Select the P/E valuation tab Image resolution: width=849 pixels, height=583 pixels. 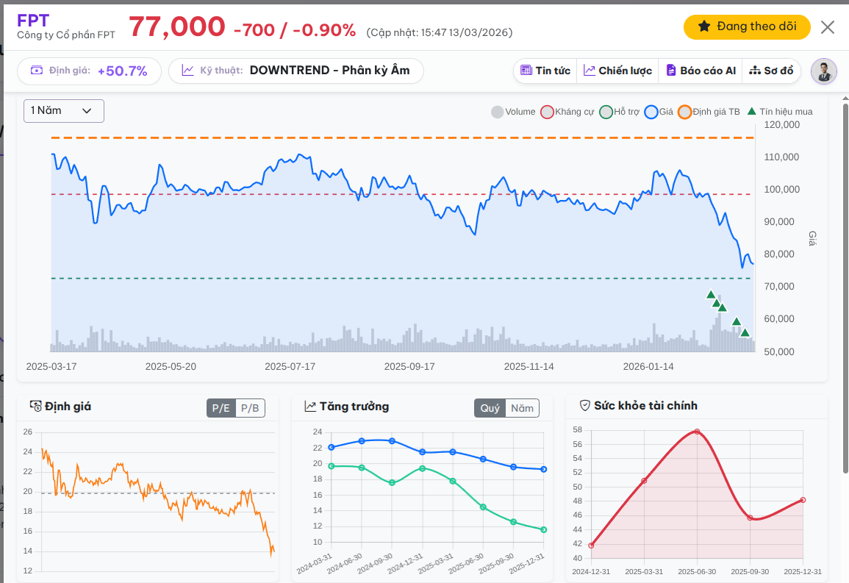[x=221, y=408]
